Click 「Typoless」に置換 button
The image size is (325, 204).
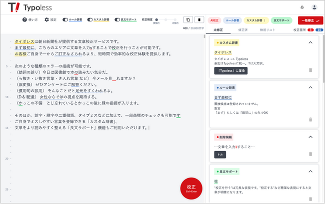(x=230, y=71)
